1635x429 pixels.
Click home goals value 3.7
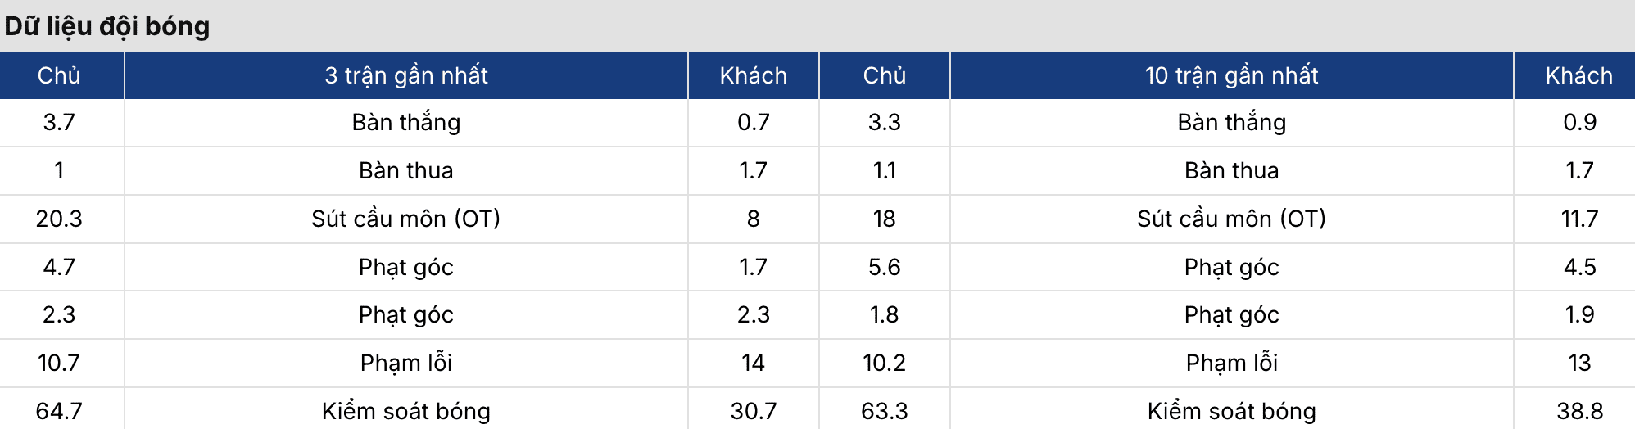pyautogui.click(x=59, y=122)
